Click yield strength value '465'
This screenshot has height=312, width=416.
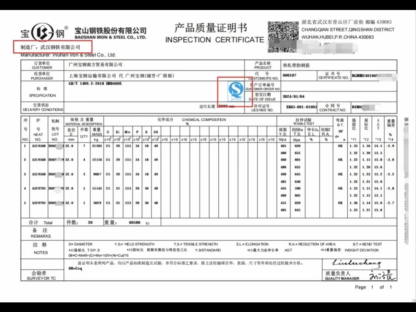pyautogui.click(x=283, y=146)
